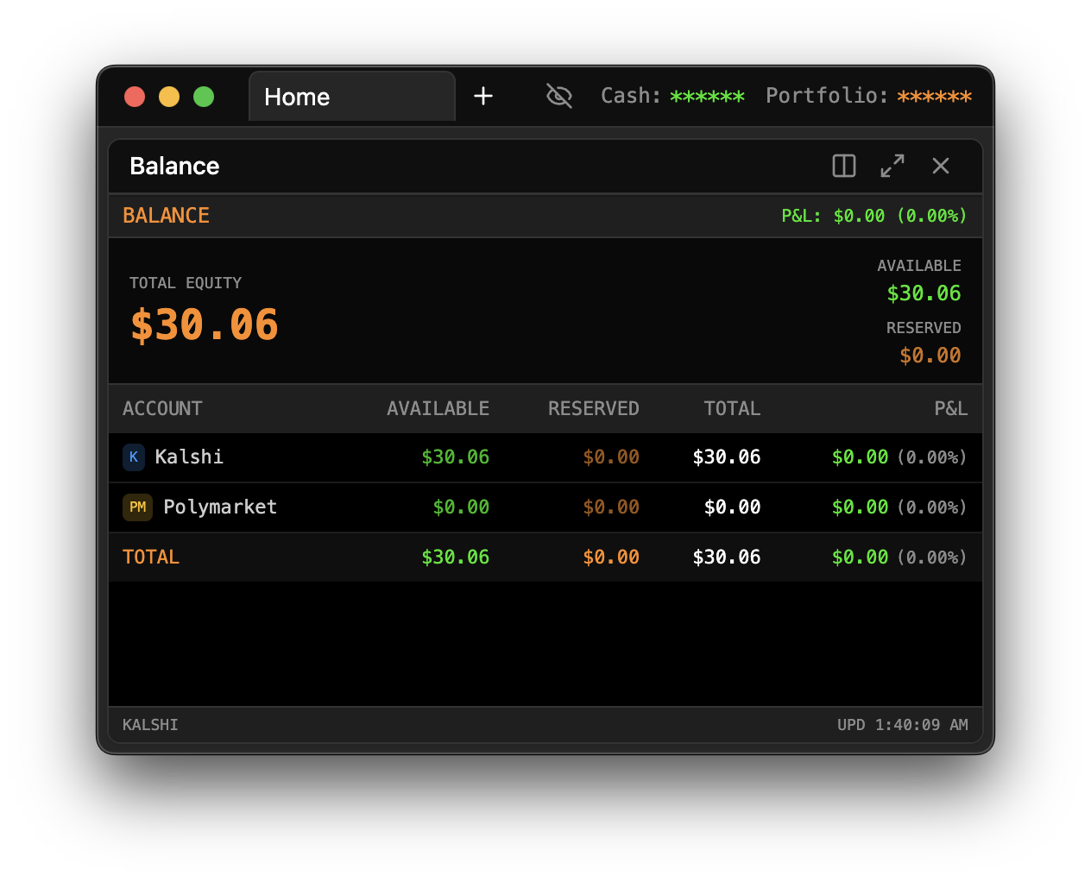Click the green macOS fullscreen button
This screenshot has height=882, width=1091.
coord(204,97)
